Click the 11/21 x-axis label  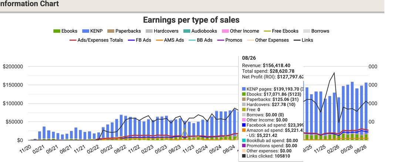click(x=80, y=148)
